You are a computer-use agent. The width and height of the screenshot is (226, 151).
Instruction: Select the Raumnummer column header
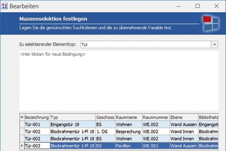(x=155, y=117)
